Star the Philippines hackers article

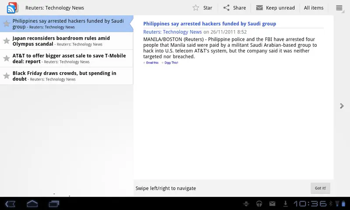pos(7,23)
